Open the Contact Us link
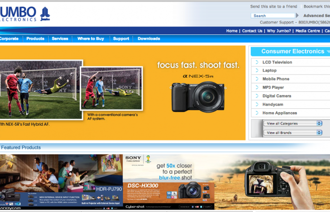Viewport: 330px width, 212px height. tap(252, 31)
